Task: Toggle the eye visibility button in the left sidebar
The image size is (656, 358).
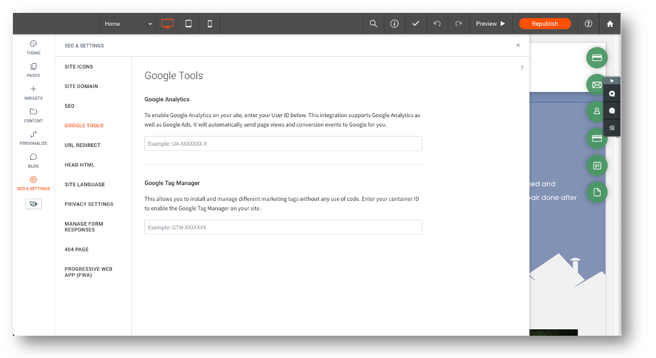Action: 33,204
